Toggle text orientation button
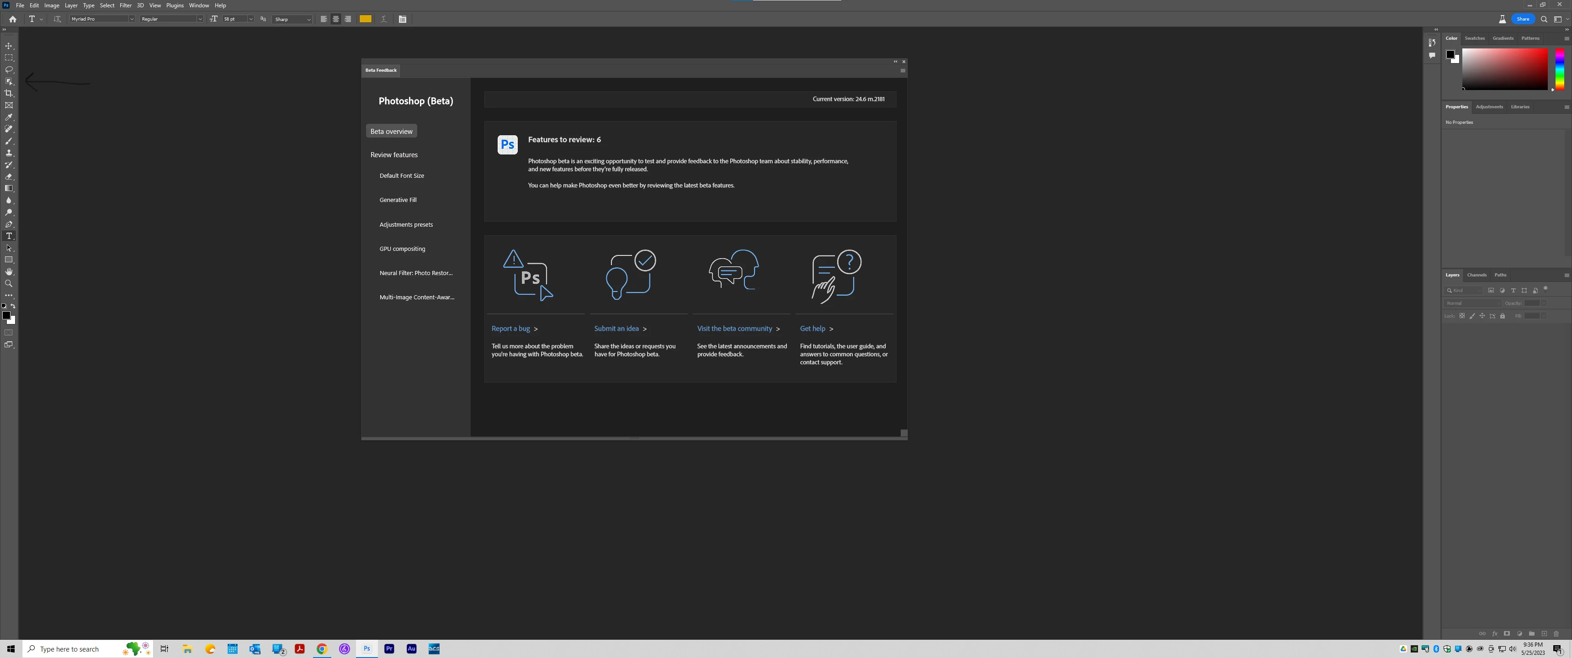 (x=58, y=19)
